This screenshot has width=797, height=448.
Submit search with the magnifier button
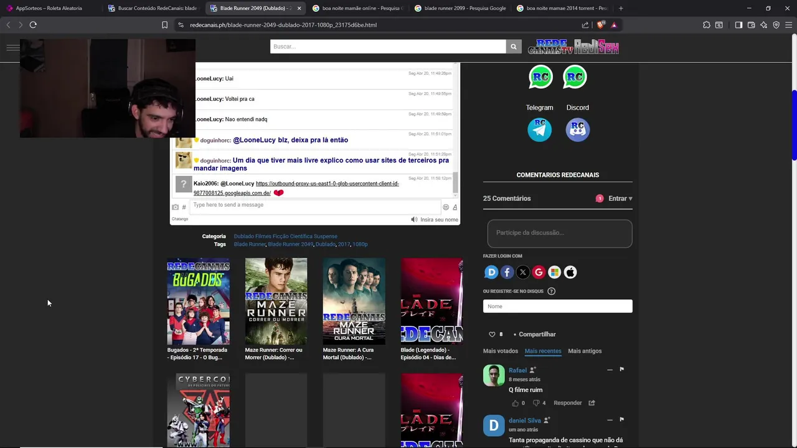pyautogui.click(x=514, y=47)
